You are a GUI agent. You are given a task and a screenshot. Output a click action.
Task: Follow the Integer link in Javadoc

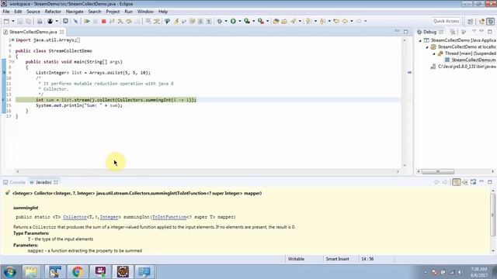(x=109, y=217)
